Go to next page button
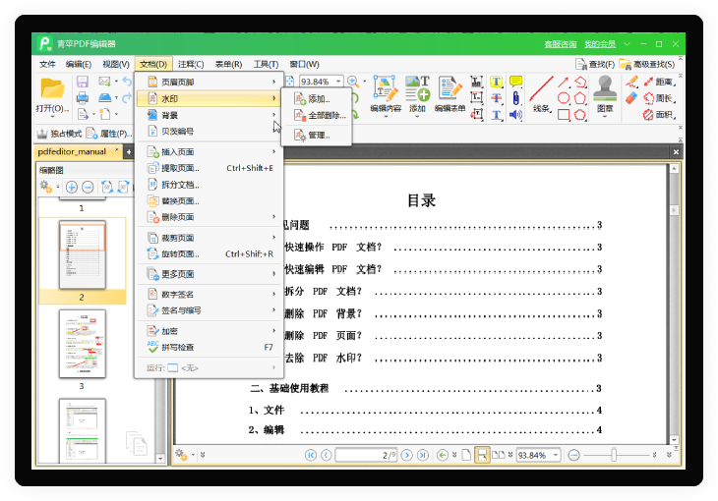The height and width of the screenshot is (501, 718). [x=406, y=455]
